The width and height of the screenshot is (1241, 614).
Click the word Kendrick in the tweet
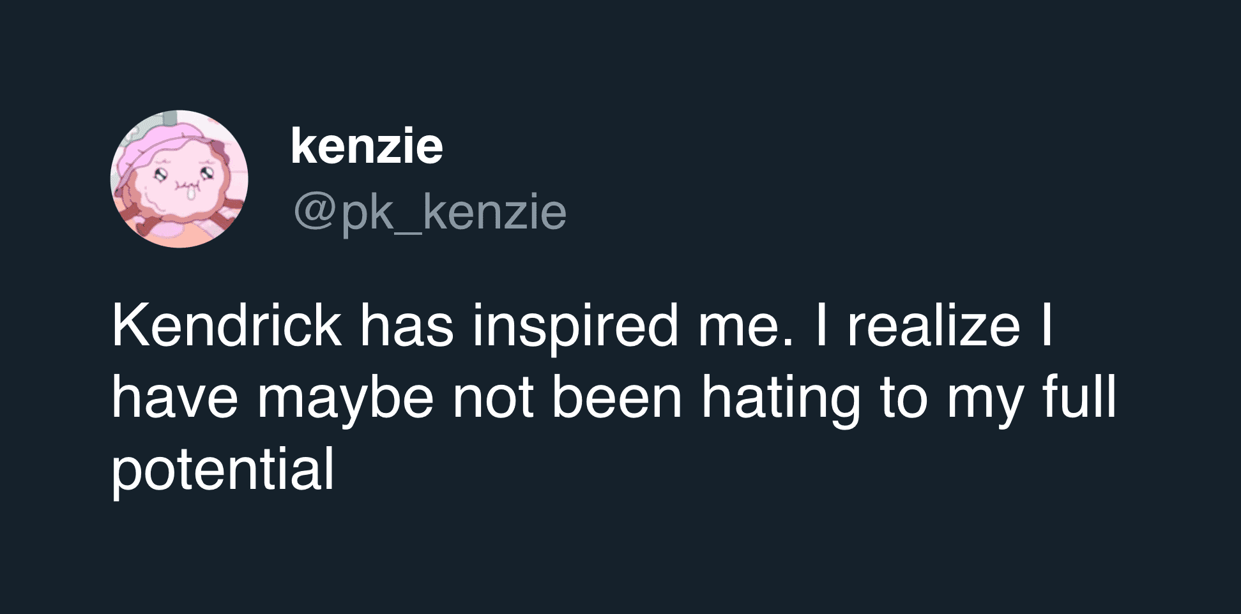coord(226,326)
